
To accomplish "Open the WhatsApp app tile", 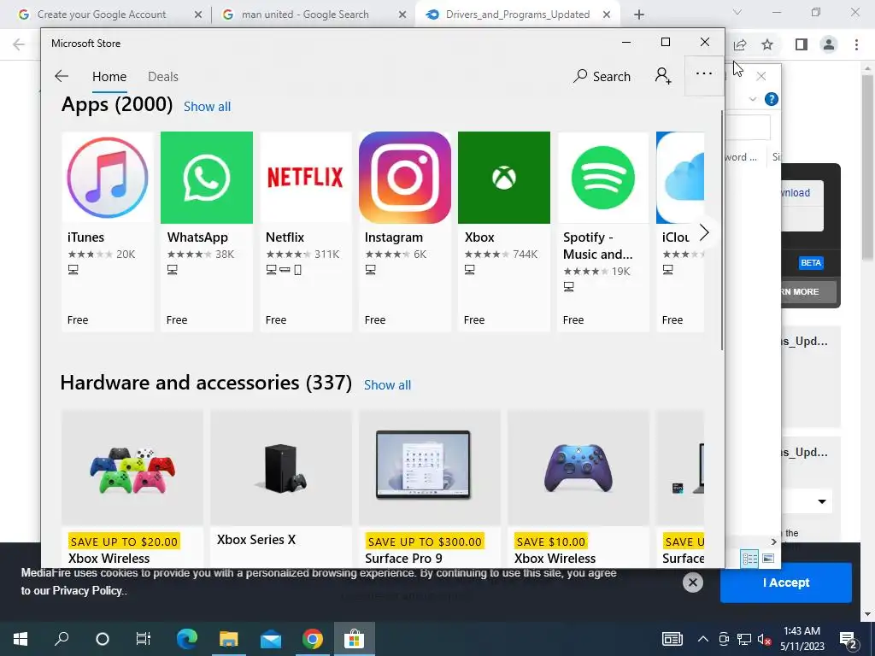I will click(207, 231).
